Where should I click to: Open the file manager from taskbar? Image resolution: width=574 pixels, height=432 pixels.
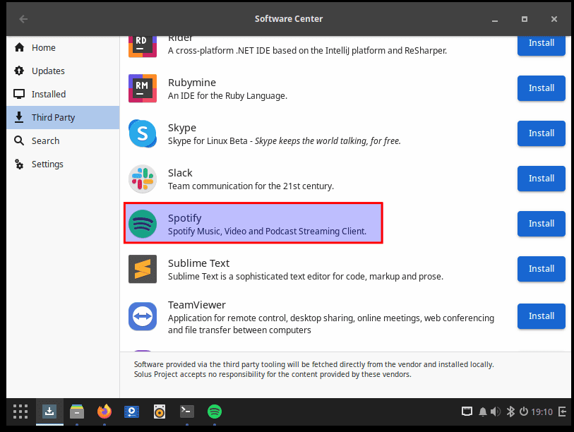[x=77, y=412]
